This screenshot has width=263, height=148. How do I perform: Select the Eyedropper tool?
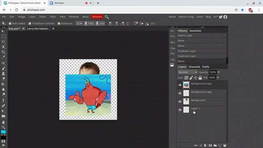3,57
